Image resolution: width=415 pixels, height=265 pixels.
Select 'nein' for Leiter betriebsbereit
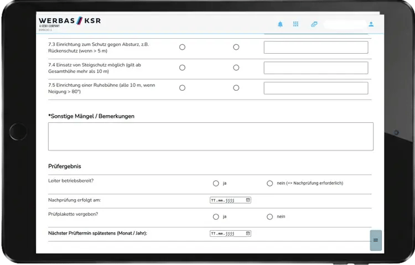[270, 183]
